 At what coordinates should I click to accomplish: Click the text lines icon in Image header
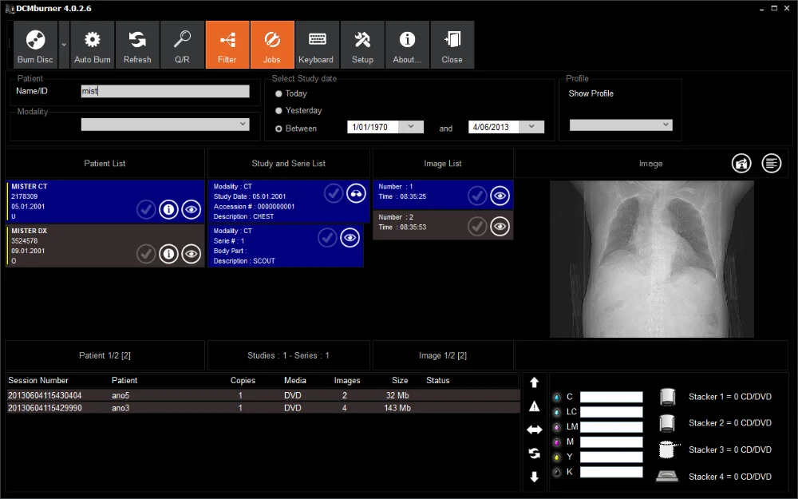(771, 163)
